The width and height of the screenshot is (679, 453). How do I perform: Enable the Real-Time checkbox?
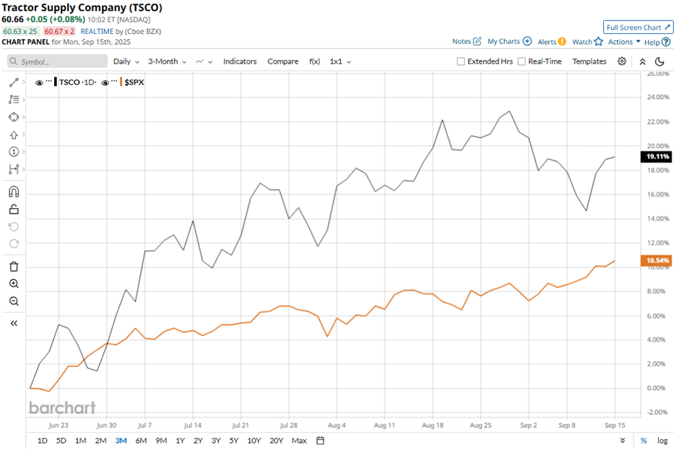(522, 61)
